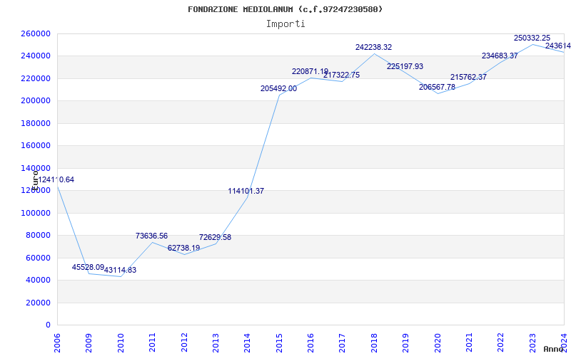Click the x-axis year 2018
This screenshot has width=571, height=356.
tap(374, 342)
